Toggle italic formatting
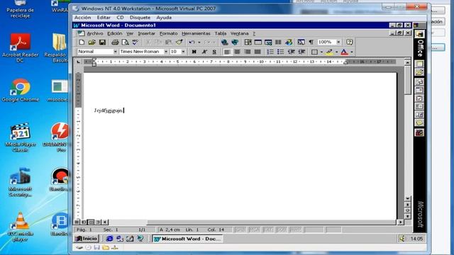 click(204, 52)
